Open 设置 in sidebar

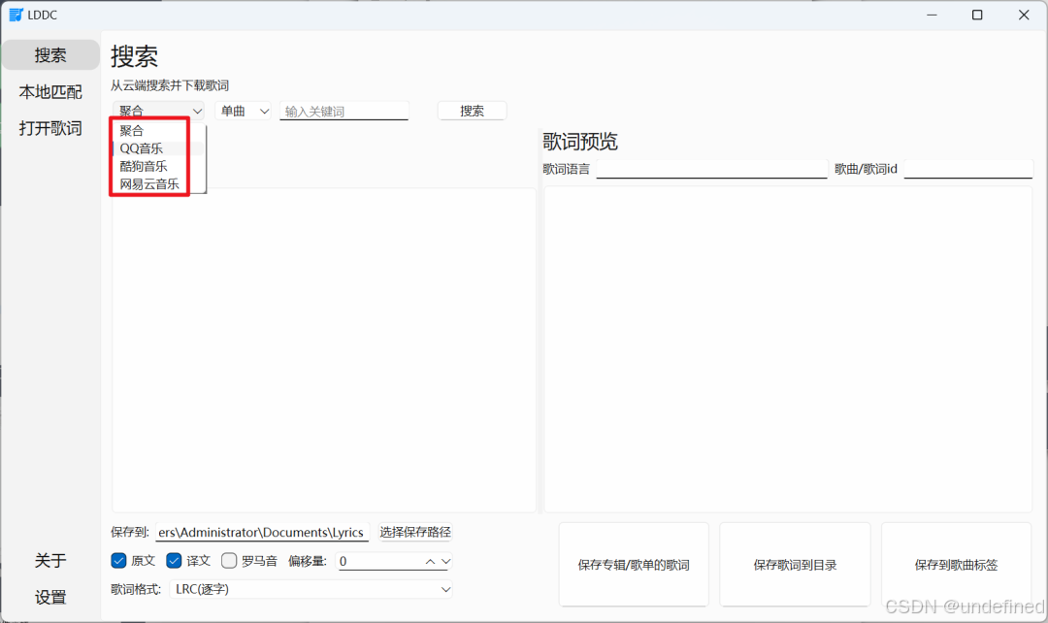pos(50,597)
